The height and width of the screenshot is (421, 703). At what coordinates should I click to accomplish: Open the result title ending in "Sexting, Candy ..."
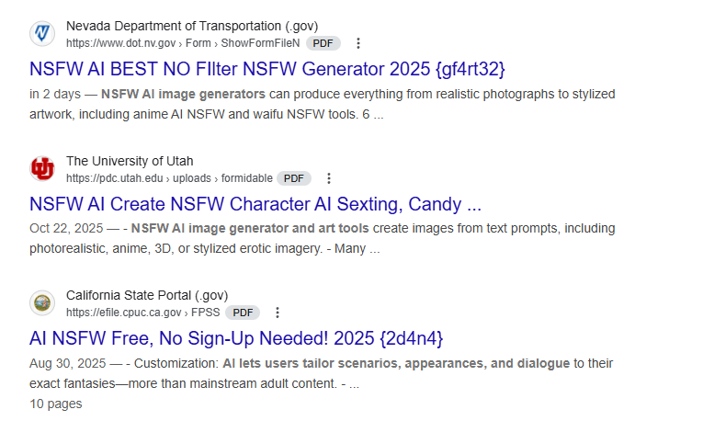[255, 204]
